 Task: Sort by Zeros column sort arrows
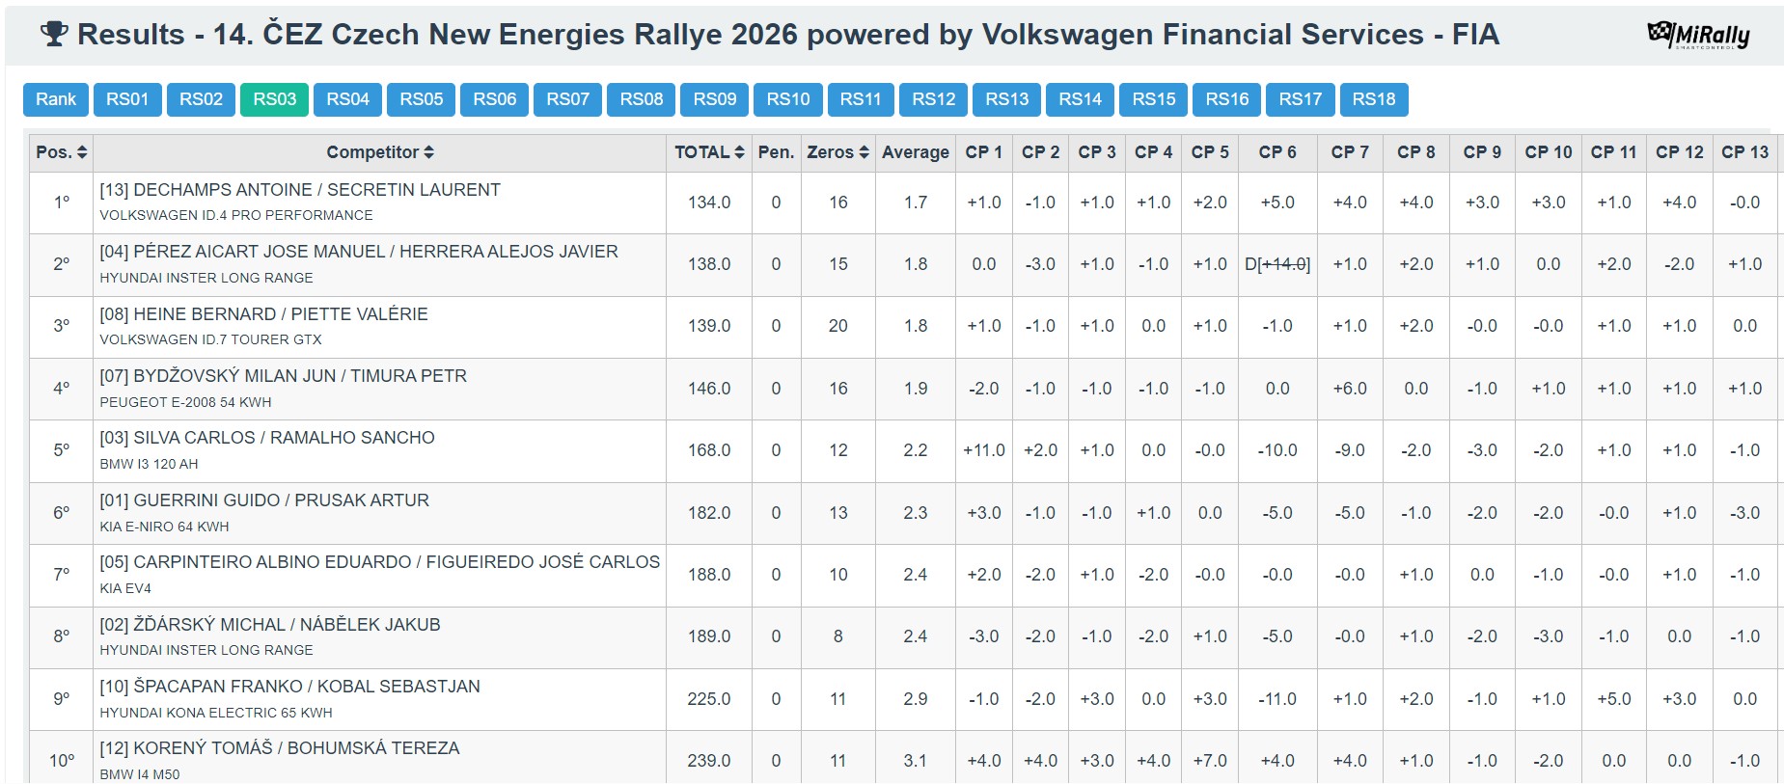click(864, 152)
